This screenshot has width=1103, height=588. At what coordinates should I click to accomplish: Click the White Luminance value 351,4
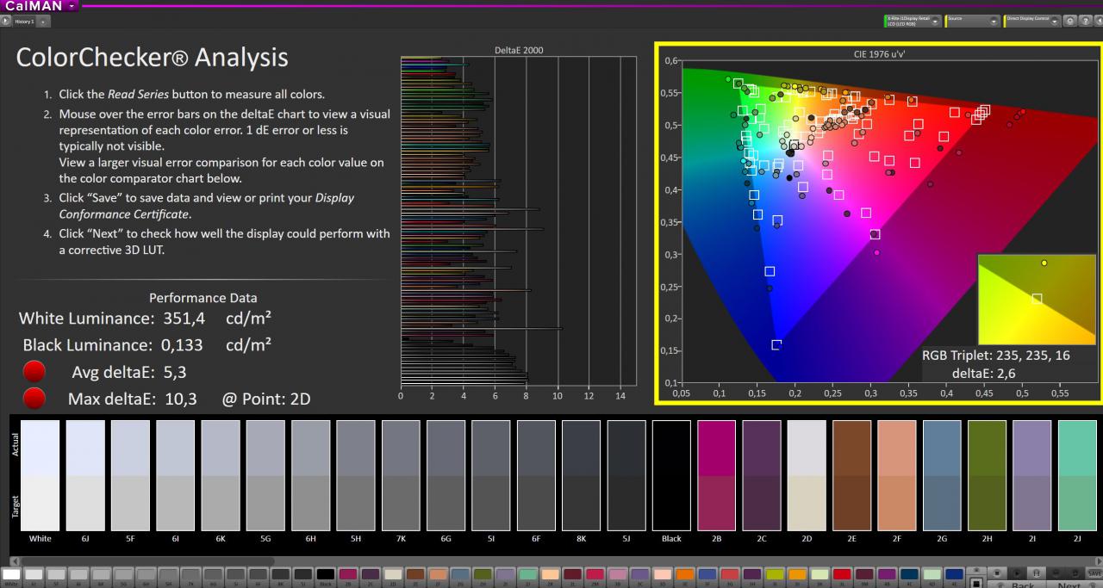point(184,319)
